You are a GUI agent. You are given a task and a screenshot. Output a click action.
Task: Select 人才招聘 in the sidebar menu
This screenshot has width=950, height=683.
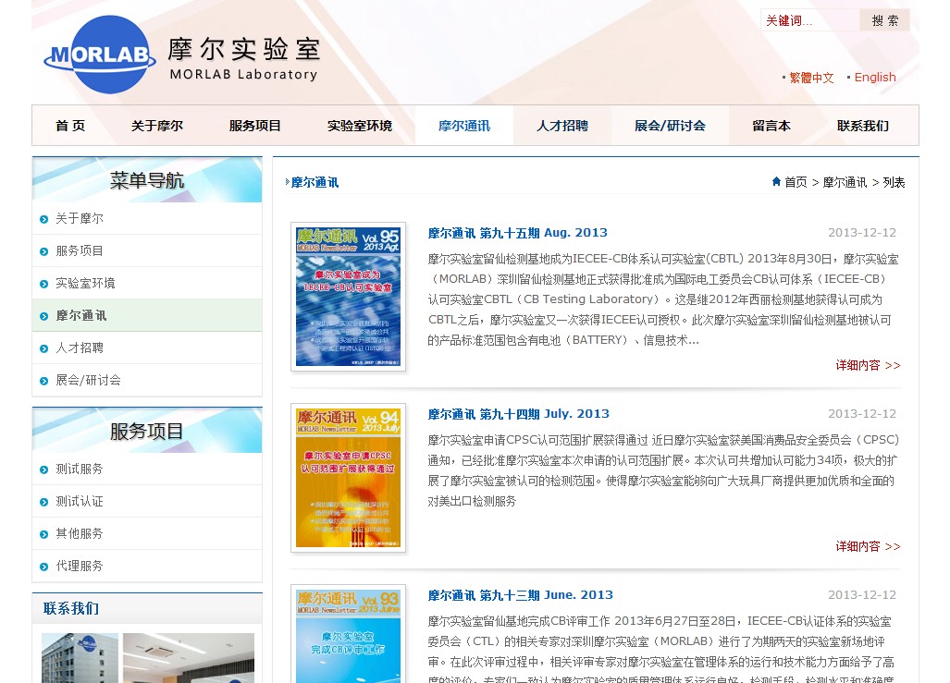coord(80,348)
